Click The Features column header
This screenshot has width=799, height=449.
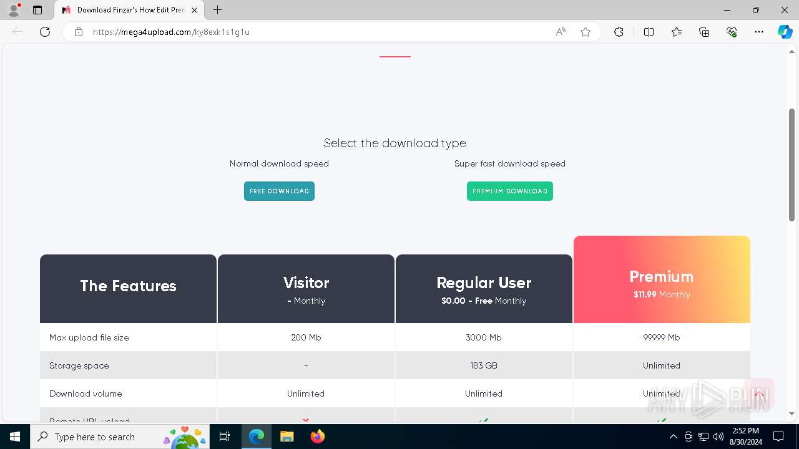pyautogui.click(x=128, y=289)
